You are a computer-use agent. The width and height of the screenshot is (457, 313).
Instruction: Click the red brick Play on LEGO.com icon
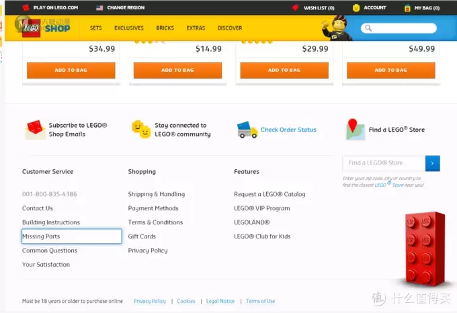(26, 7)
